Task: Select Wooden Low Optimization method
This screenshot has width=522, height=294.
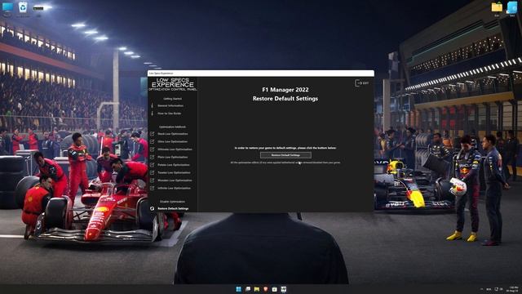Action: click(x=175, y=180)
